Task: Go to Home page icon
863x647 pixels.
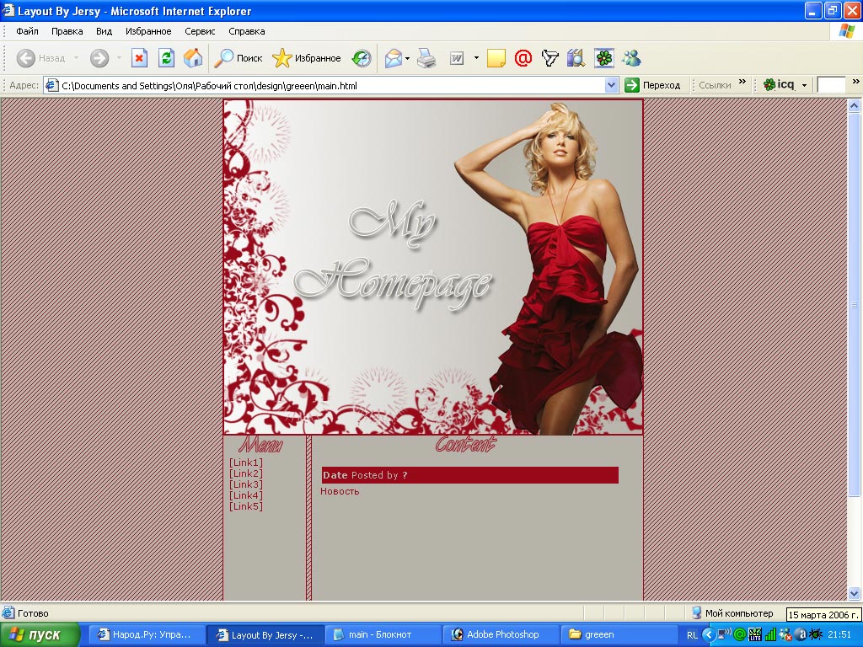Action: [x=193, y=58]
